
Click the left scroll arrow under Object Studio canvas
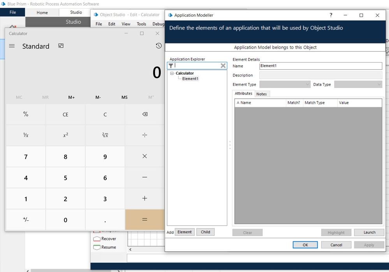[x=130, y=249]
